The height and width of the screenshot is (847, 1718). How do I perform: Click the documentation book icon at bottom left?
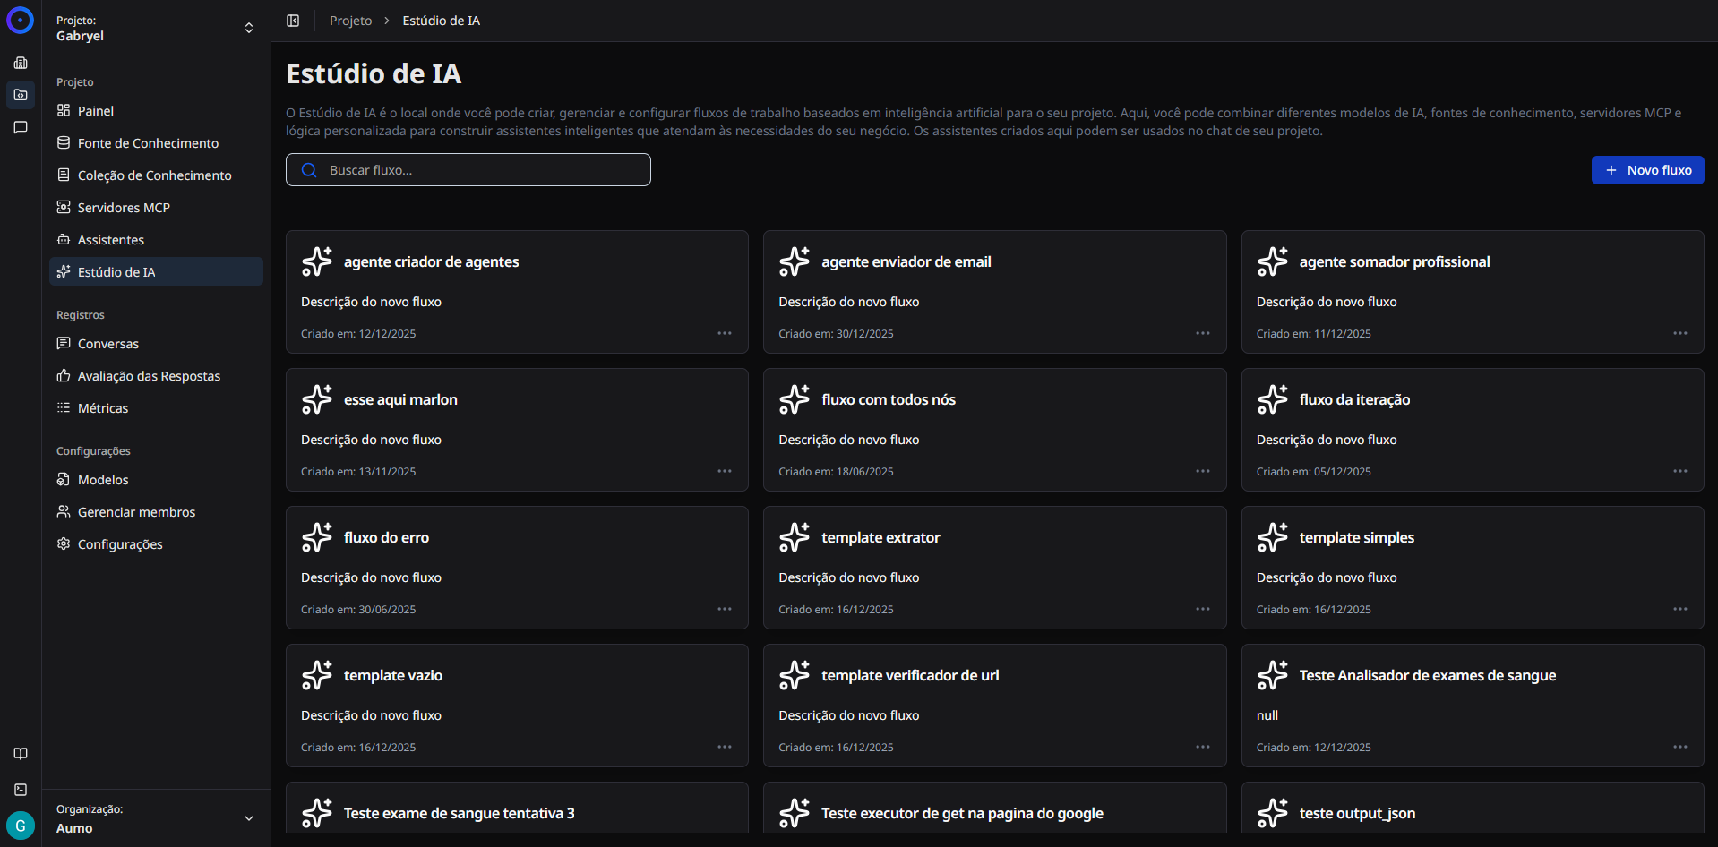21,753
